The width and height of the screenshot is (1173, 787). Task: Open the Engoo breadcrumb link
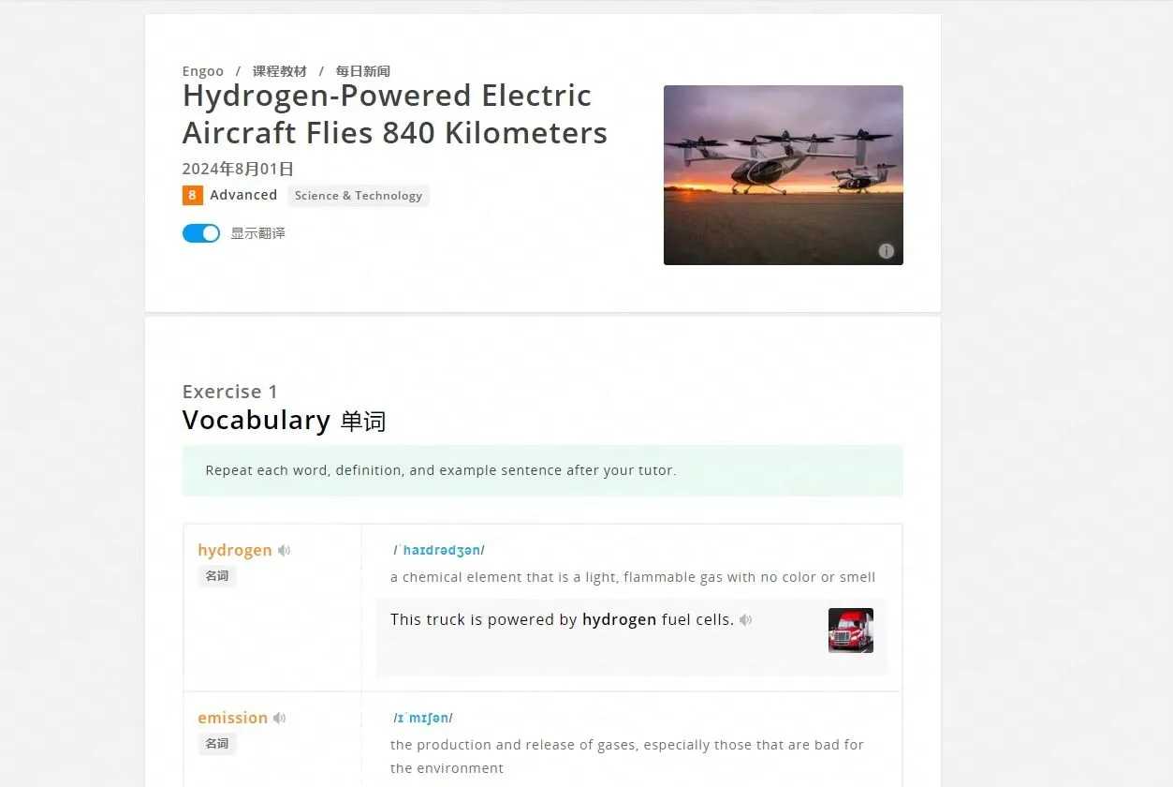[203, 71]
